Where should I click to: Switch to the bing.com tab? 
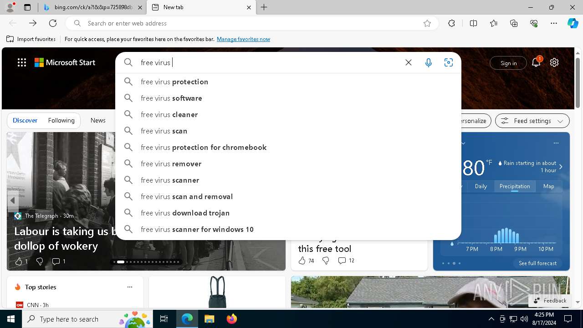pyautogui.click(x=92, y=7)
